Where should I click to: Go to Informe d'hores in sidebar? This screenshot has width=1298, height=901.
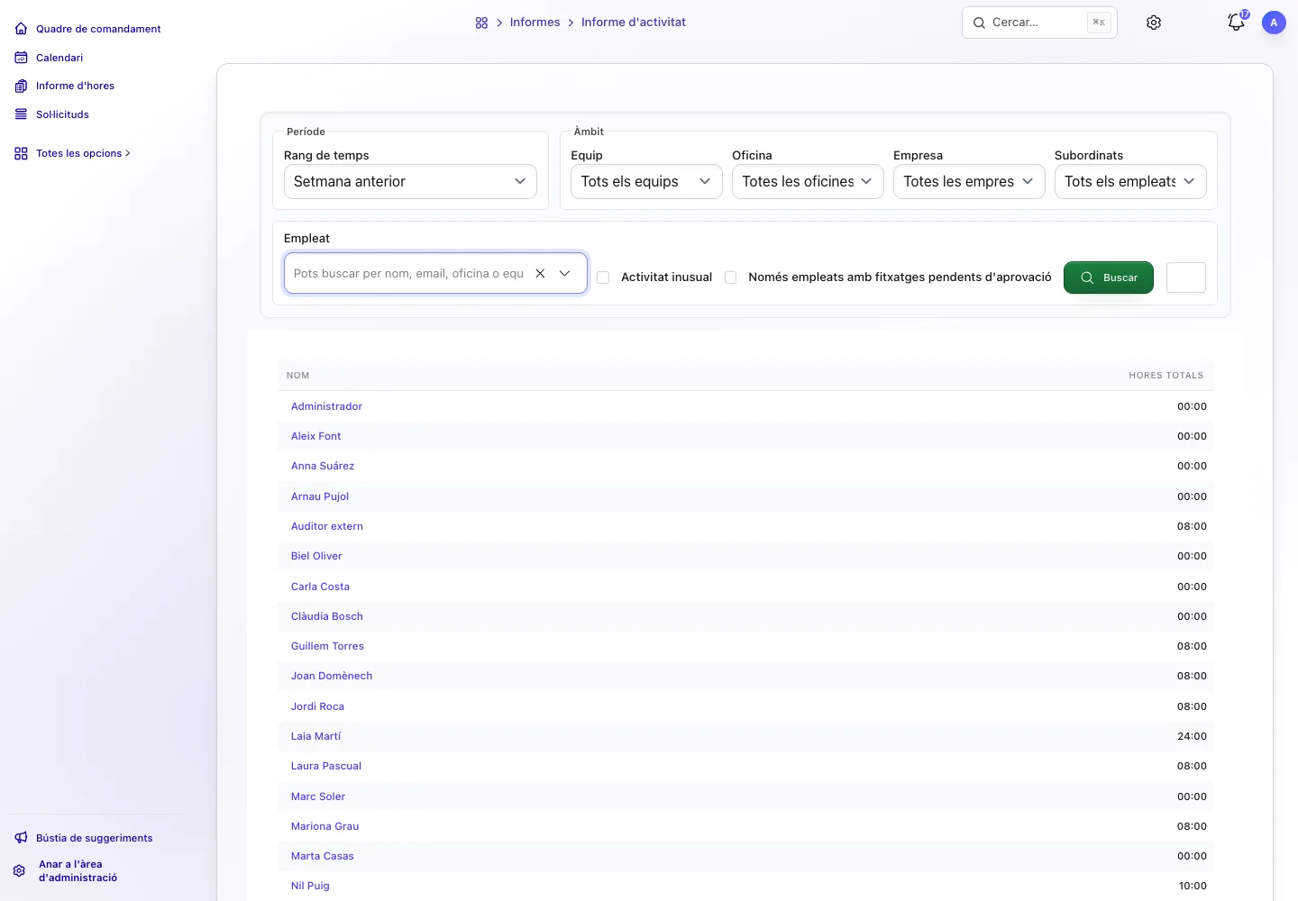[75, 86]
